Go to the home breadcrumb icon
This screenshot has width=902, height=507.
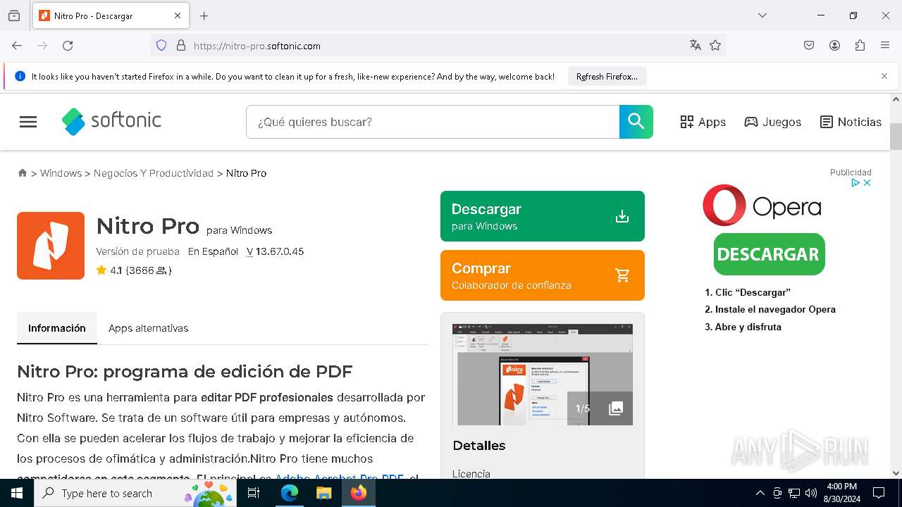23,173
